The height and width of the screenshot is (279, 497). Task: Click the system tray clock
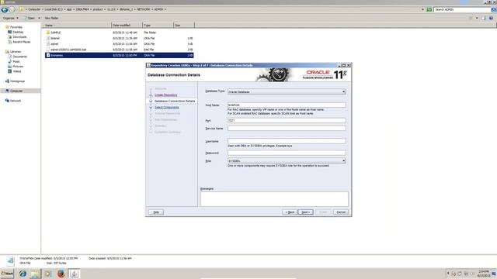click(x=484, y=274)
